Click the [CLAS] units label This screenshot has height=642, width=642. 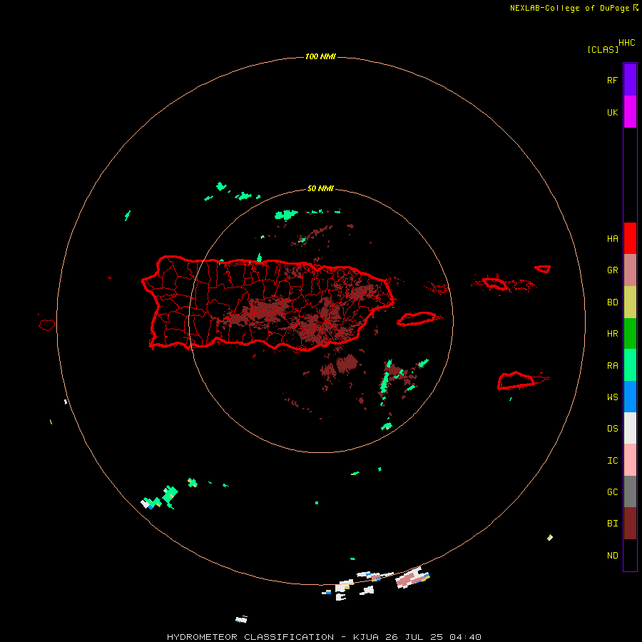pos(603,49)
